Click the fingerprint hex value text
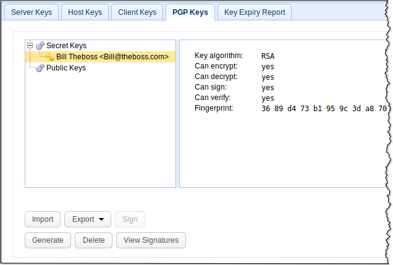The image size is (393, 265). pos(319,109)
